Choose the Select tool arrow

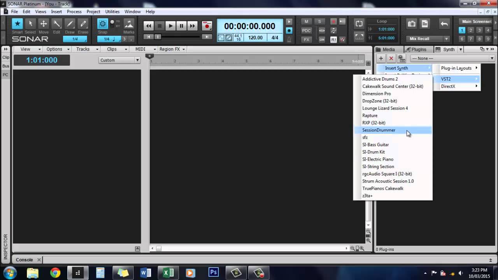pos(30,24)
